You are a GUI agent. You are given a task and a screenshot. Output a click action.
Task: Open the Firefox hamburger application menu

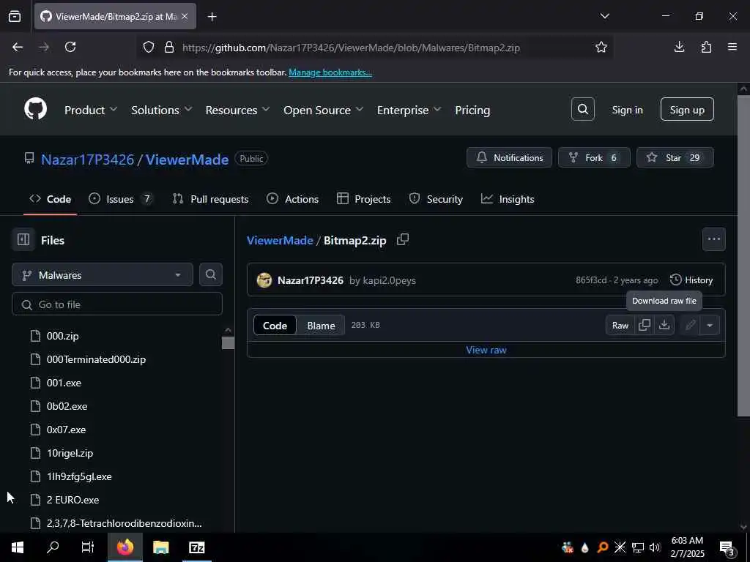click(x=732, y=47)
